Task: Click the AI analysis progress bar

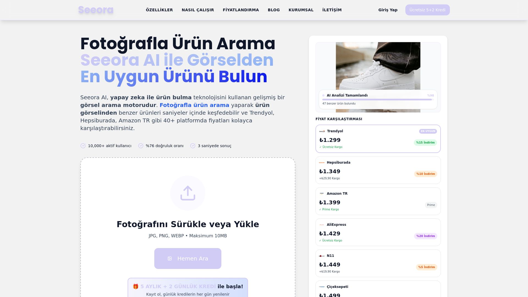Action: coord(378,100)
